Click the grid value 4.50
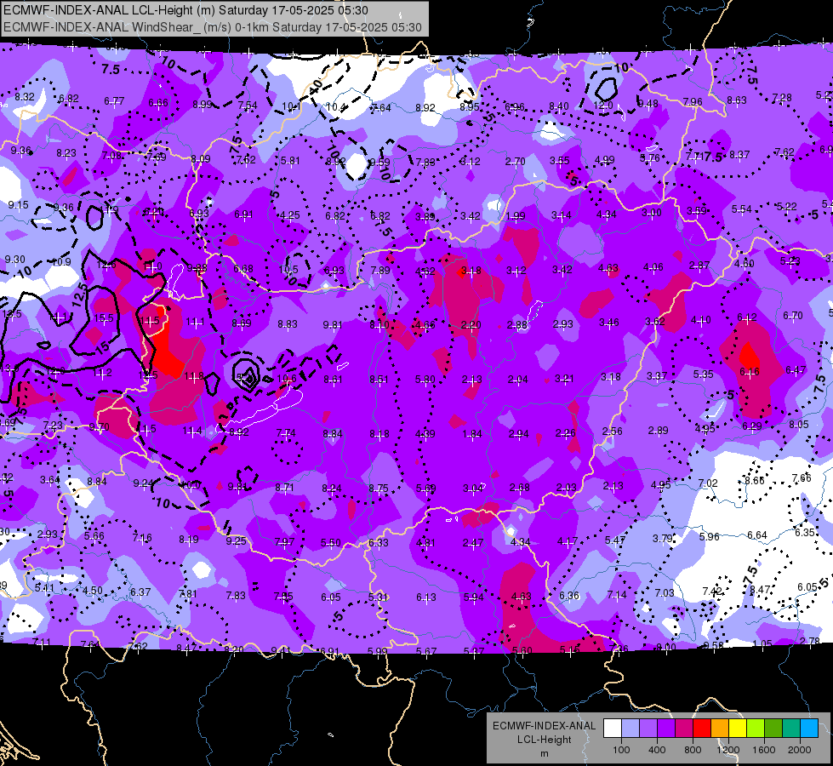This screenshot has width=833, height=766. pos(93,590)
